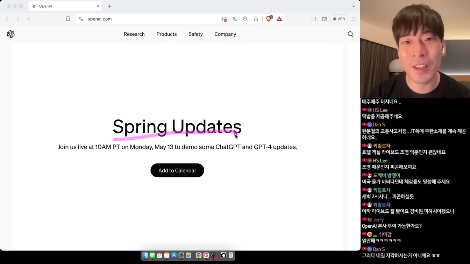
Task: Expand the tab search chevron
Action: tap(354, 6)
